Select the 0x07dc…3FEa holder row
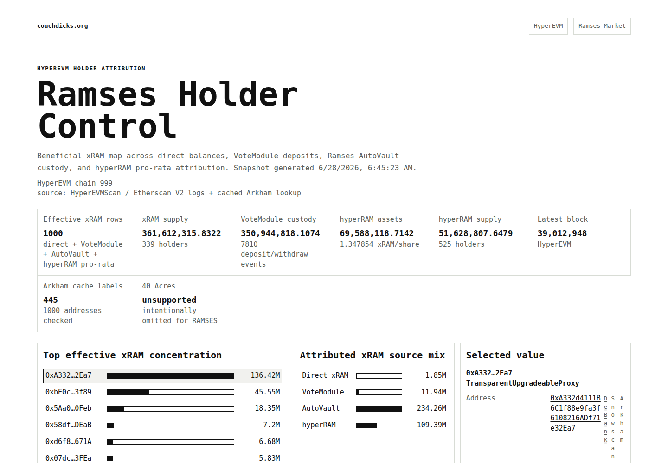 click(162, 458)
